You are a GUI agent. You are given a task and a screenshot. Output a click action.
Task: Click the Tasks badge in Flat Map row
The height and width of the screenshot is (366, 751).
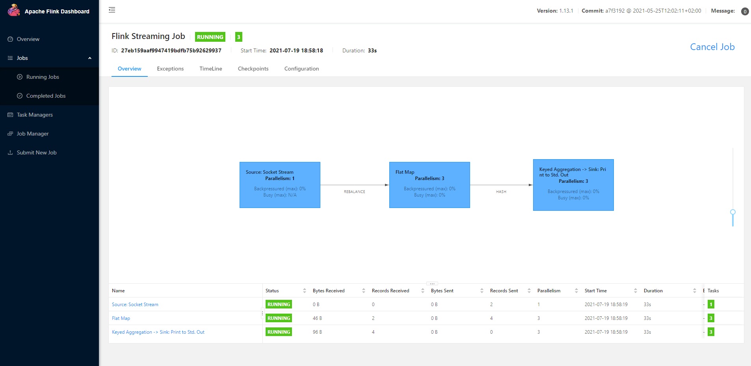click(x=711, y=318)
